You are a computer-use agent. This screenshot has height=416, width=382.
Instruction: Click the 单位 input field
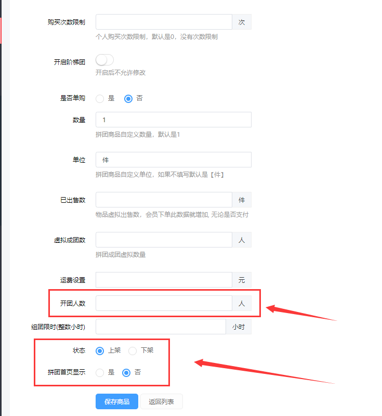pyautogui.click(x=174, y=160)
